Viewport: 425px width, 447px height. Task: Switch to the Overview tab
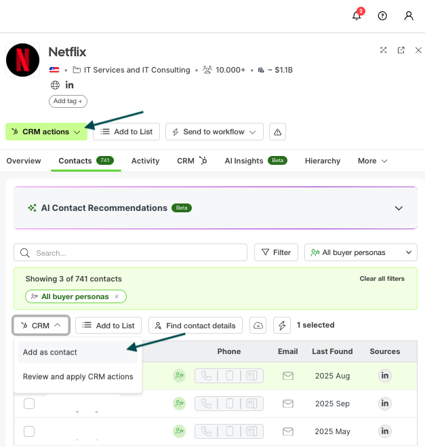click(24, 161)
